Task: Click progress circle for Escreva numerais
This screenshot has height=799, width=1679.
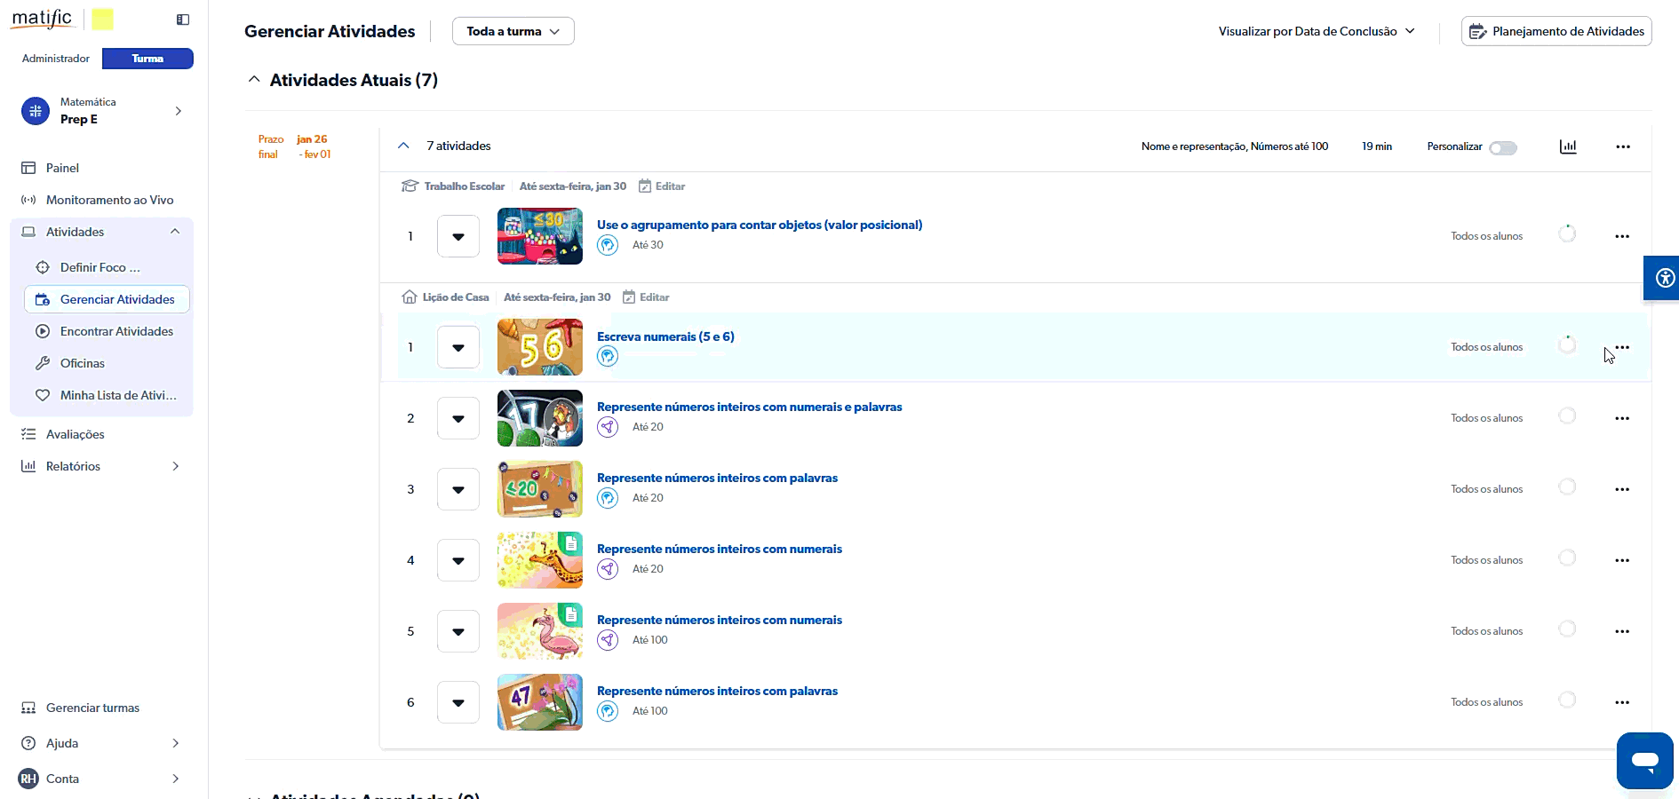Action: coord(1567,345)
